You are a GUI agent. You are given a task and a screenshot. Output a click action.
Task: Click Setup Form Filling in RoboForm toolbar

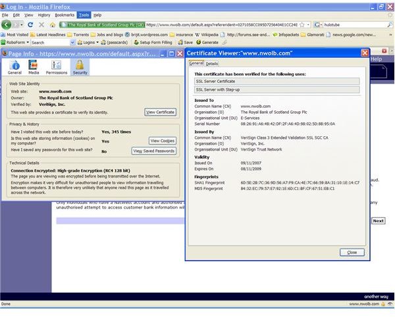(153, 42)
